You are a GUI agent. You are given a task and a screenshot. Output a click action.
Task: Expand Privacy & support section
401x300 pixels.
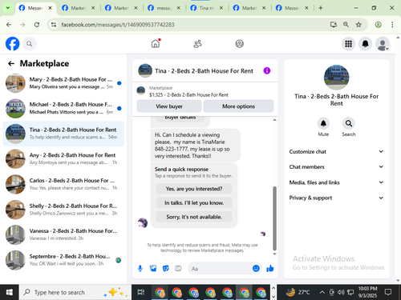click(x=336, y=198)
